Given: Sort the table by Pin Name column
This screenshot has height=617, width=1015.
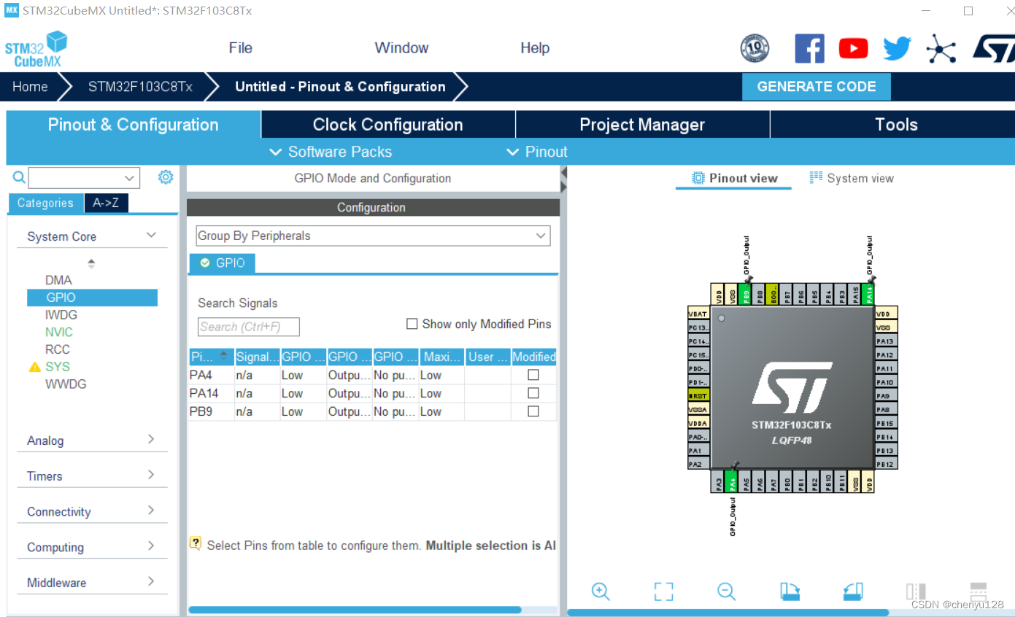Looking at the screenshot, I should 211,357.
